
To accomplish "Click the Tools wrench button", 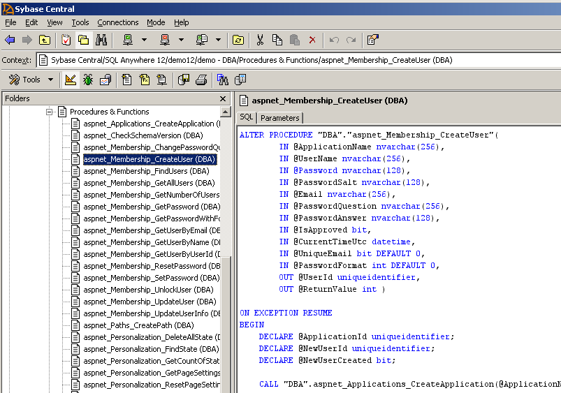I will pos(24,80).
